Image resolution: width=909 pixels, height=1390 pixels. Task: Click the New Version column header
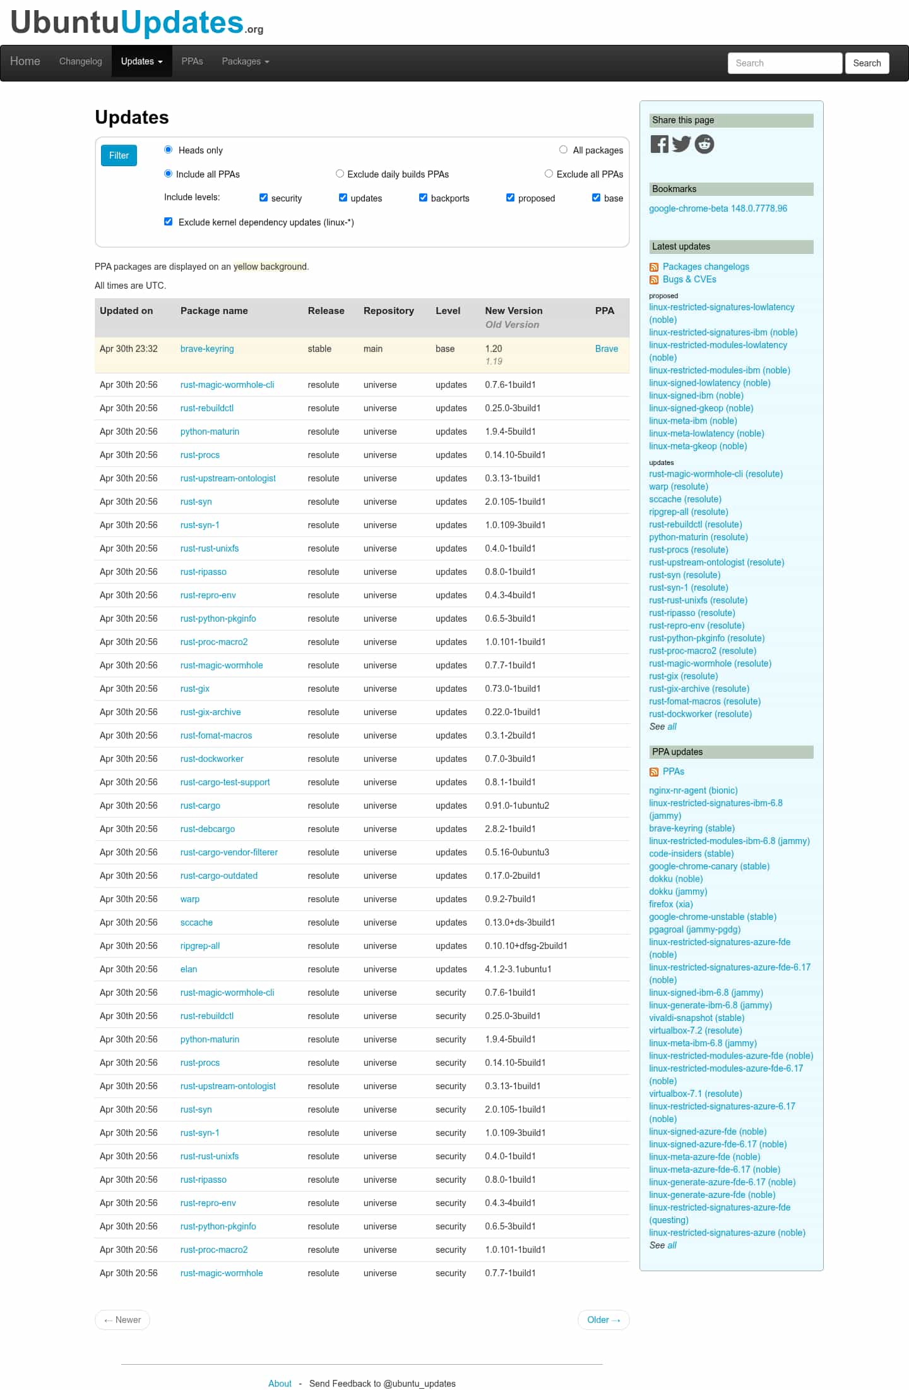click(x=513, y=311)
